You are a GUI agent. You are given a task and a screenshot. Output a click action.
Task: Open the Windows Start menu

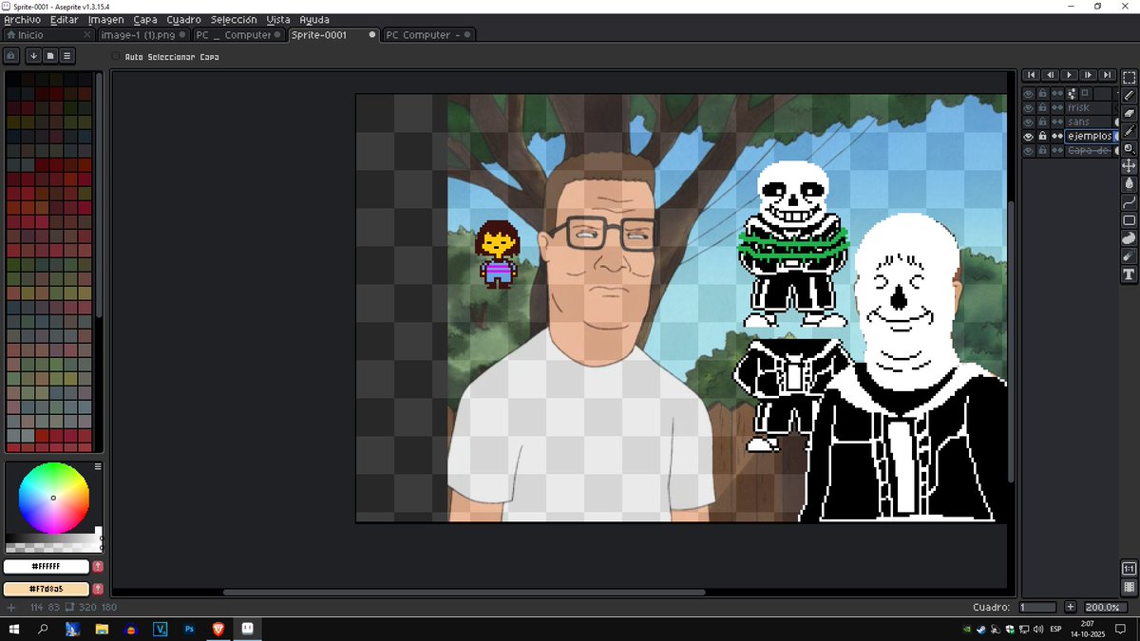(13, 629)
